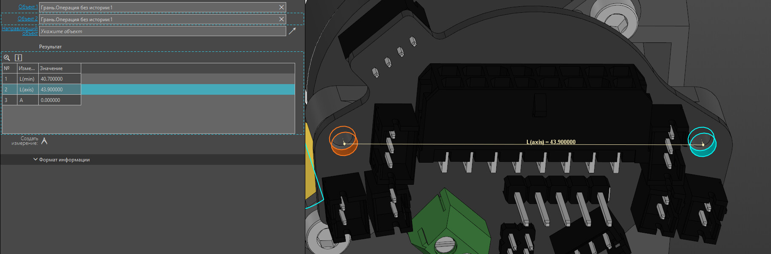Click the Объект 1 link
This screenshot has height=254, width=771.
point(28,7)
